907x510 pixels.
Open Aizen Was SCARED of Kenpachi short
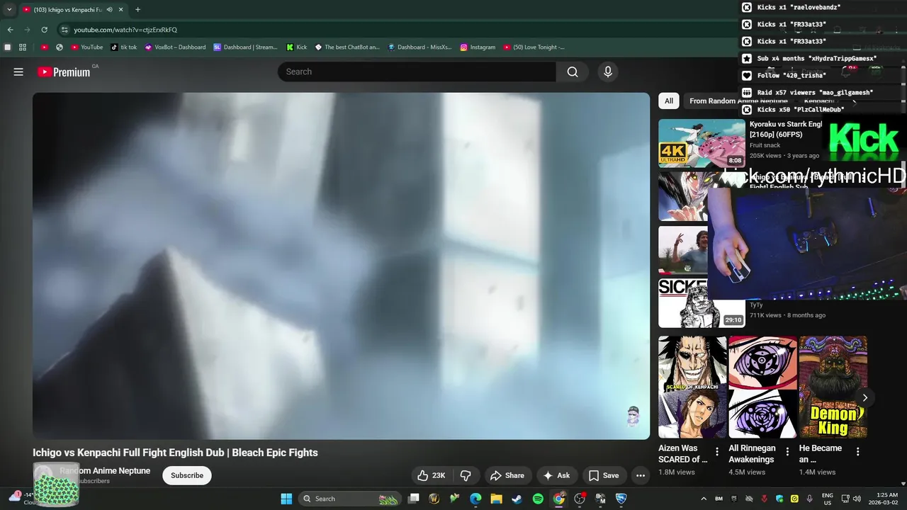pos(692,387)
